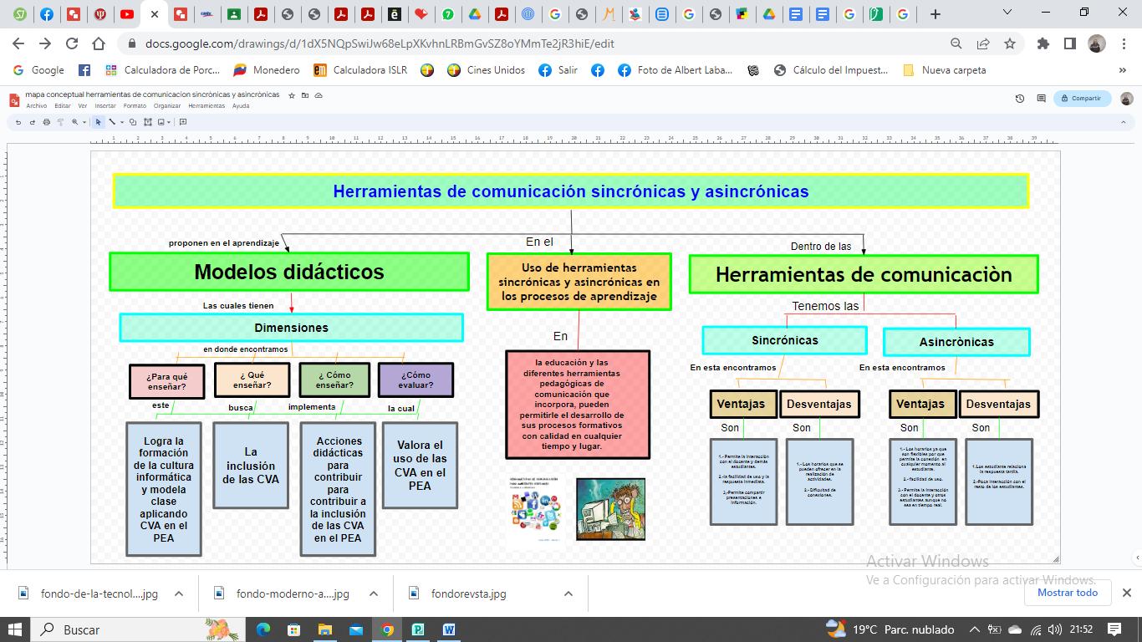Open the Cines Unidos bookmark

click(487, 70)
